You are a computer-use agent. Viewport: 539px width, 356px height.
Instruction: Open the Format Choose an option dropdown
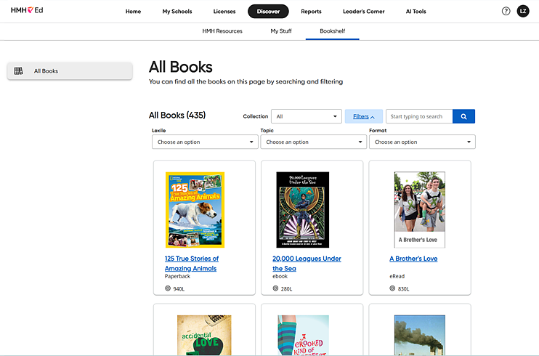pyautogui.click(x=422, y=142)
